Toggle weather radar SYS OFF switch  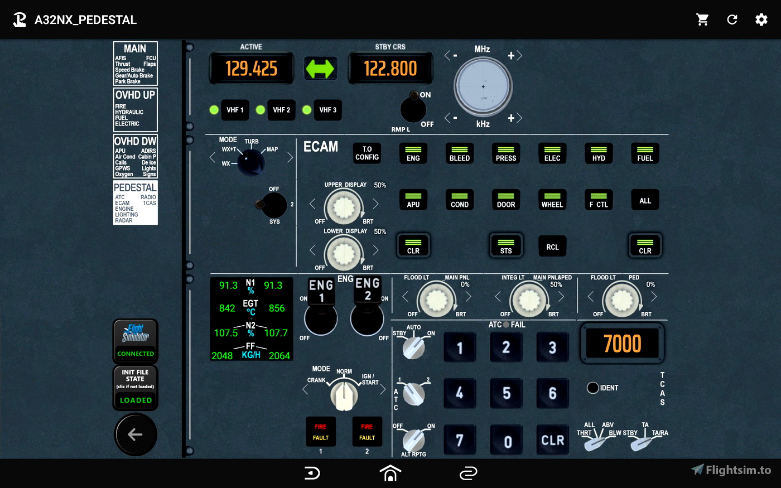[x=272, y=205]
